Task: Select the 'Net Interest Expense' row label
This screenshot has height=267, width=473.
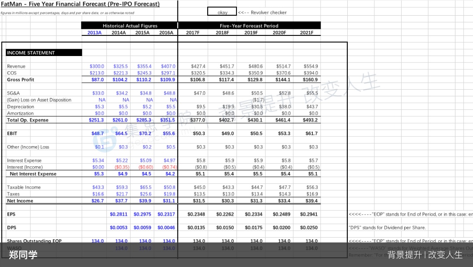Action: (x=33, y=174)
